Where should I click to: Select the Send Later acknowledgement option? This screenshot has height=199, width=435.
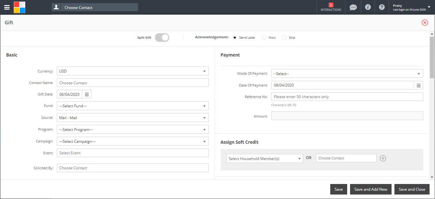pyautogui.click(x=235, y=37)
